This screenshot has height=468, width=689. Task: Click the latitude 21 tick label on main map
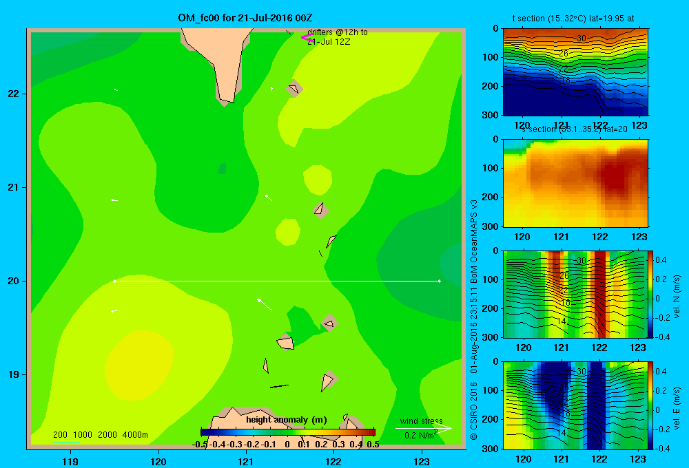[x=14, y=187]
